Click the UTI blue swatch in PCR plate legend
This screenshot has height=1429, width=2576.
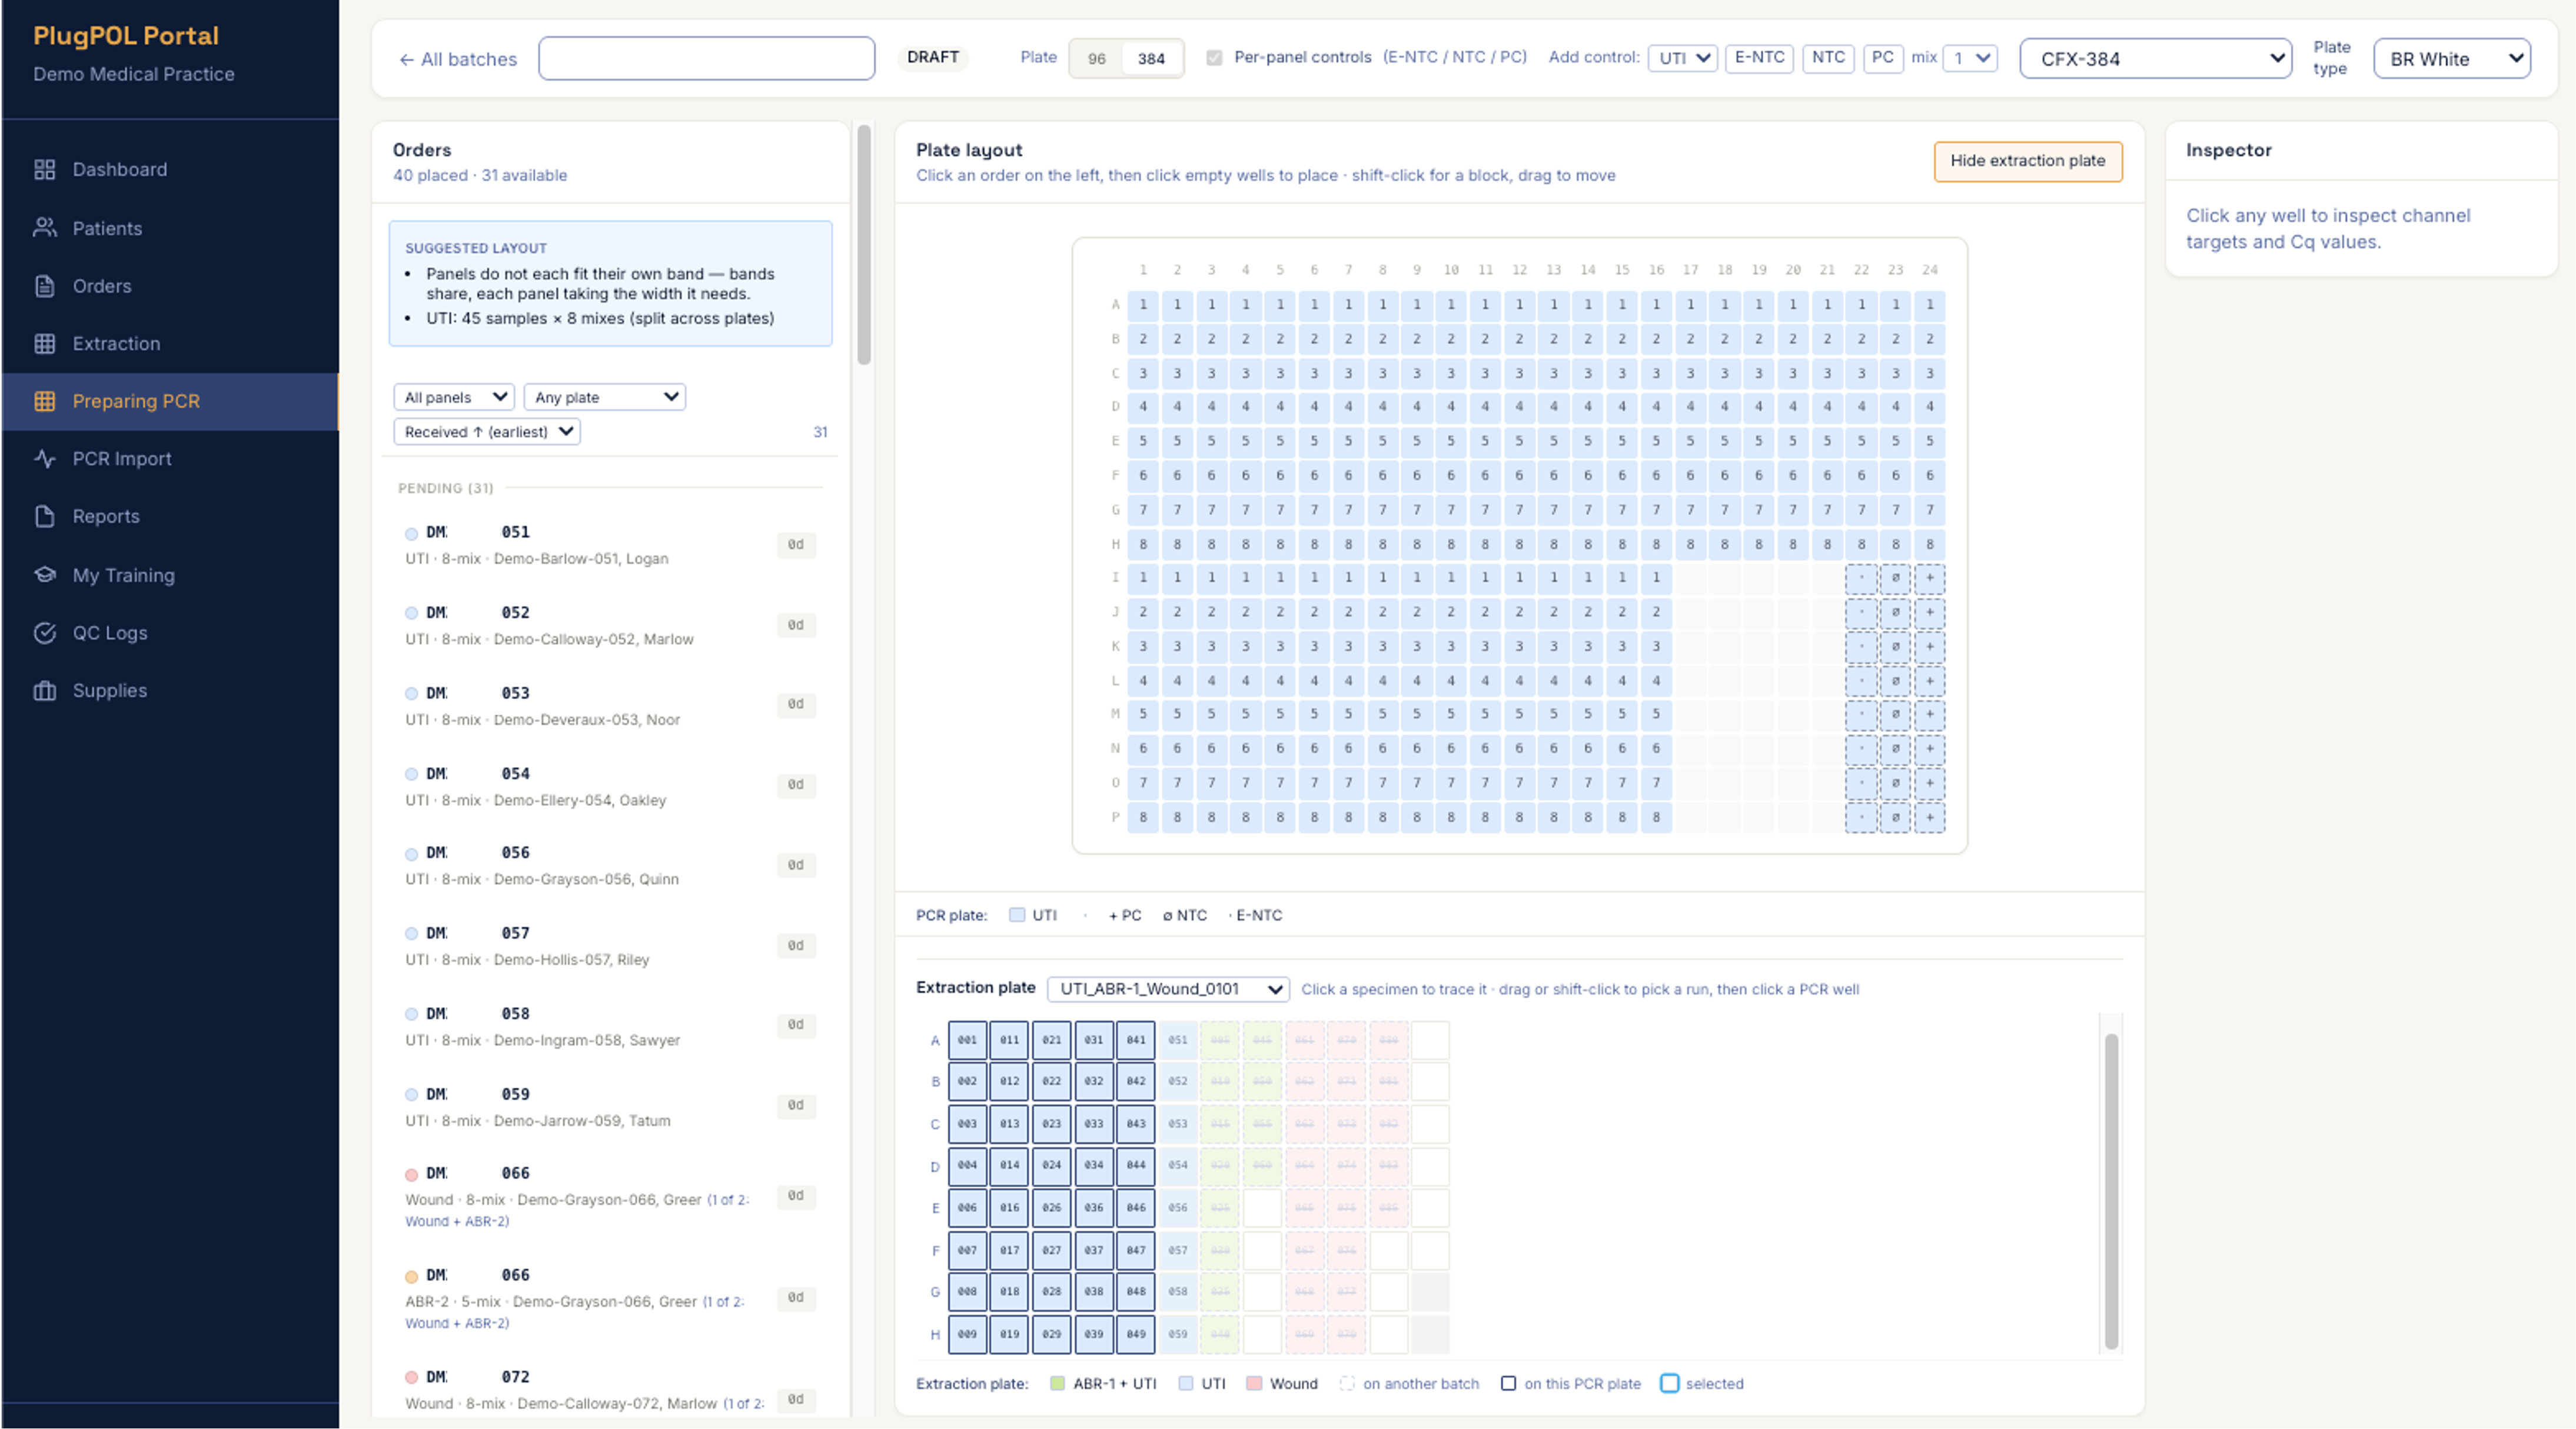coord(1017,915)
